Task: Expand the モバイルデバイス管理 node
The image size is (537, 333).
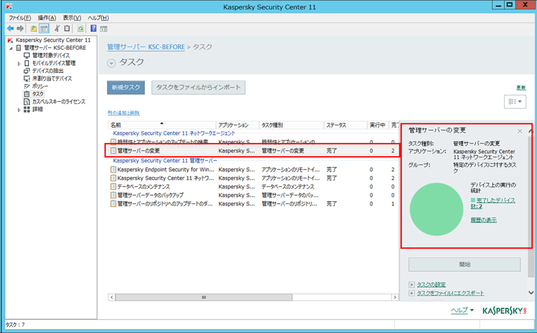Action: (19, 63)
